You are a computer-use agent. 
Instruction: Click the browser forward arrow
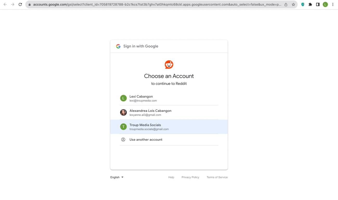tap(12, 4)
